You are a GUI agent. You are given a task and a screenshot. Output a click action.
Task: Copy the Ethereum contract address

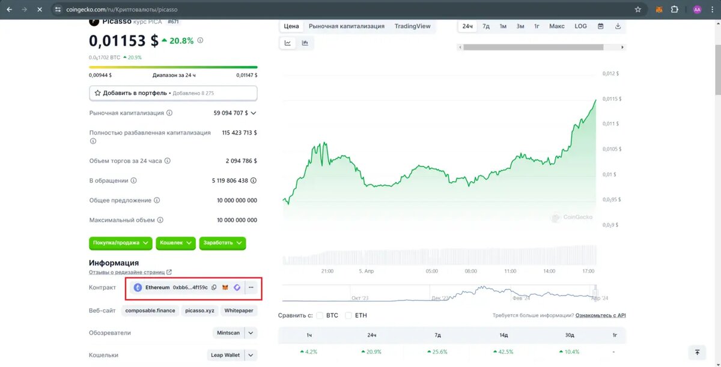point(214,288)
